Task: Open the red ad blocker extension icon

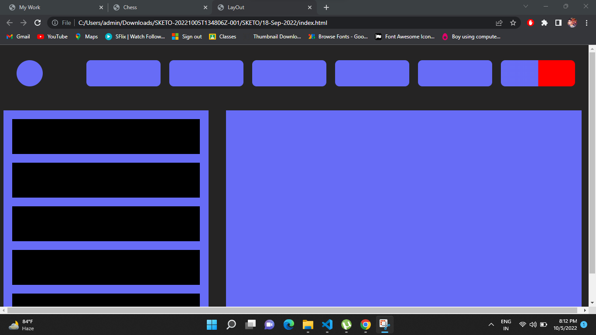Action: click(x=531, y=23)
